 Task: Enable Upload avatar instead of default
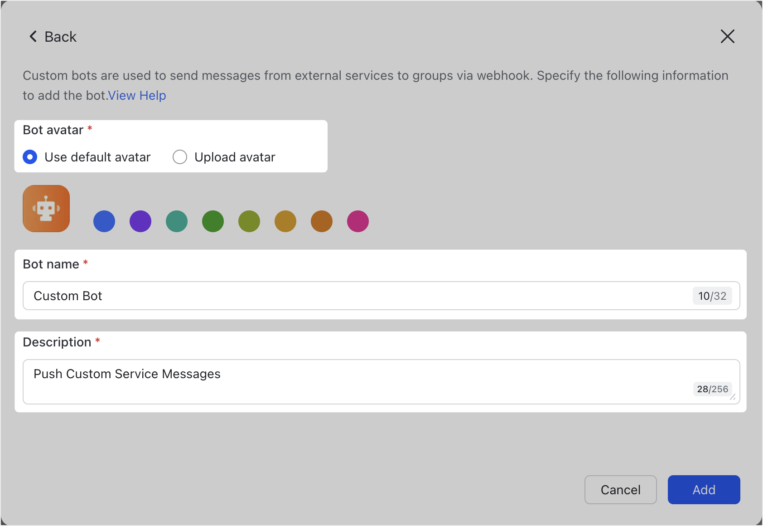coord(180,157)
